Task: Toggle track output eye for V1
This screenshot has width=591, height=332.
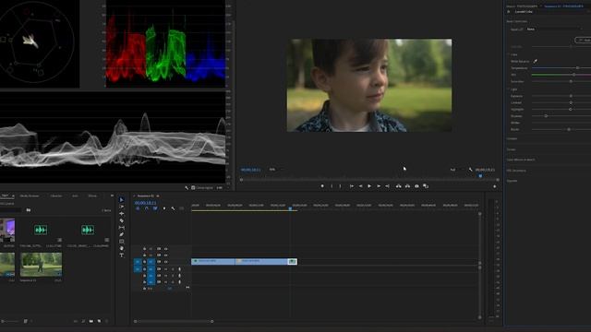Action: coord(166,262)
